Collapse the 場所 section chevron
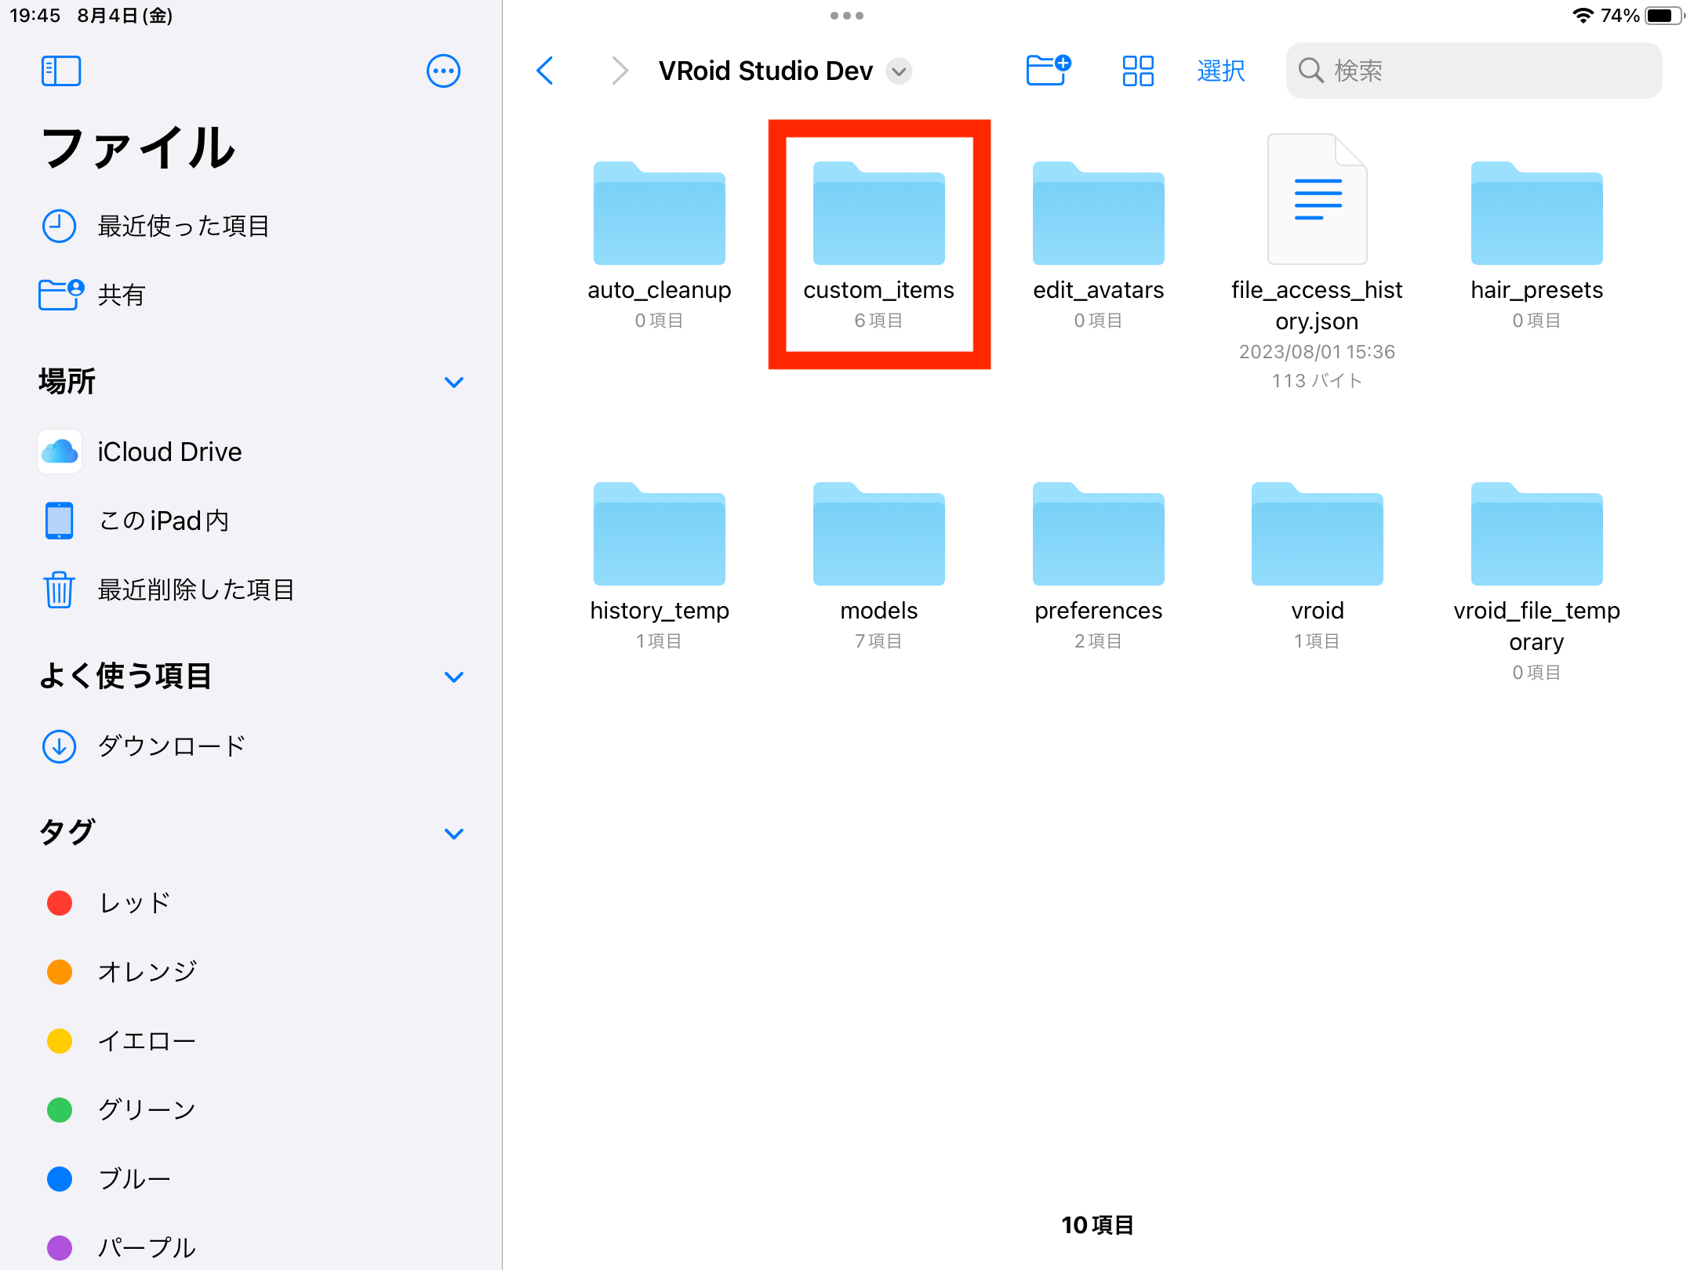 click(x=454, y=383)
